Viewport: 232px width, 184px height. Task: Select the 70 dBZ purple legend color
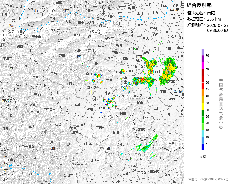[203, 52]
